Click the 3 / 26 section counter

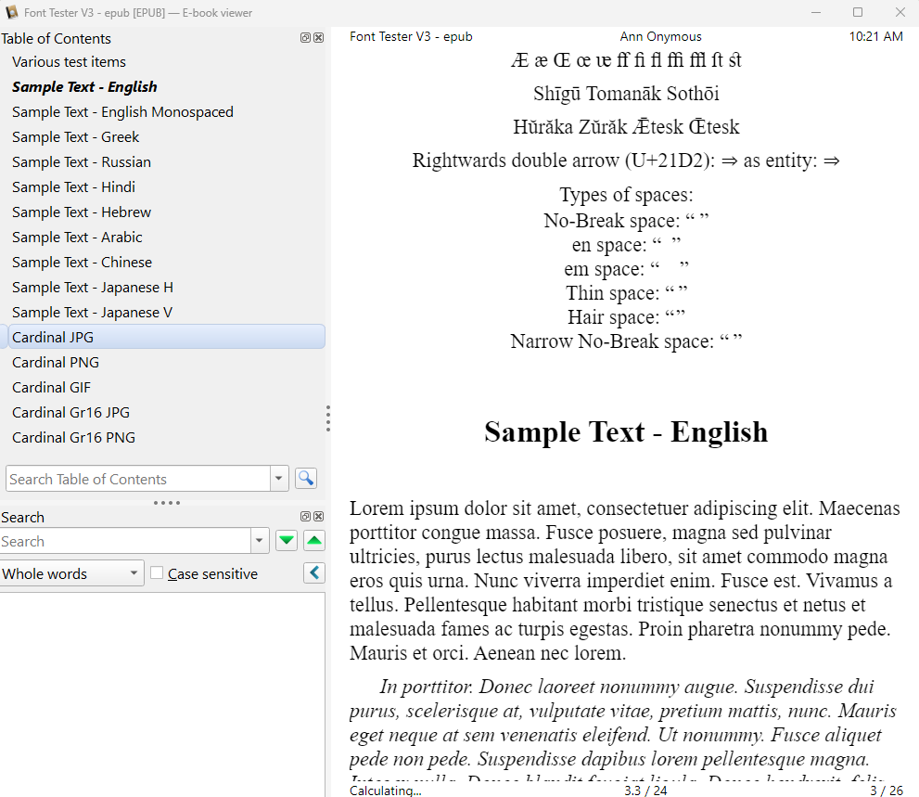[x=887, y=790]
